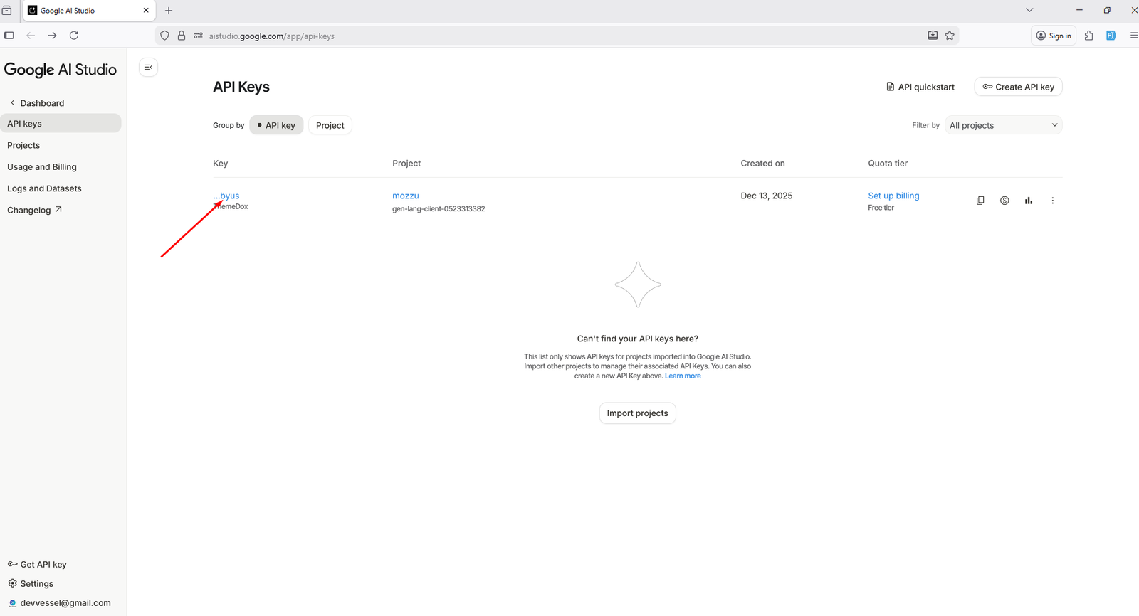View usage chart icon for mozzu key
1139x616 pixels.
(1029, 201)
